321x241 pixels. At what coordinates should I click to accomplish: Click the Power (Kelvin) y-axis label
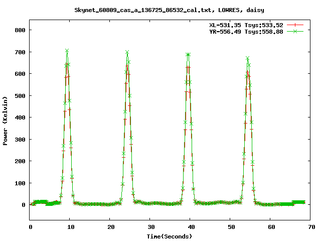(x=5, y=121)
